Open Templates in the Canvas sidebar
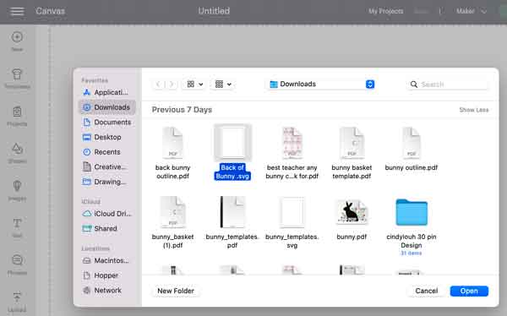This screenshot has width=507, height=316. (x=17, y=79)
